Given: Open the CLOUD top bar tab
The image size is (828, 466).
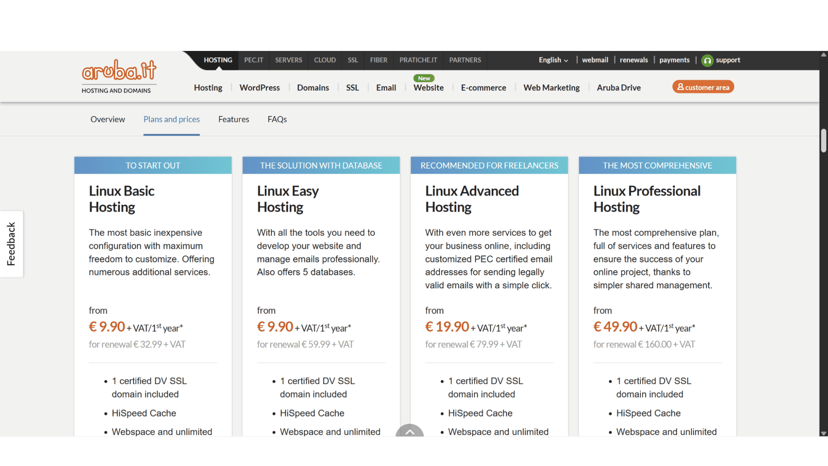Looking at the screenshot, I should coord(325,60).
